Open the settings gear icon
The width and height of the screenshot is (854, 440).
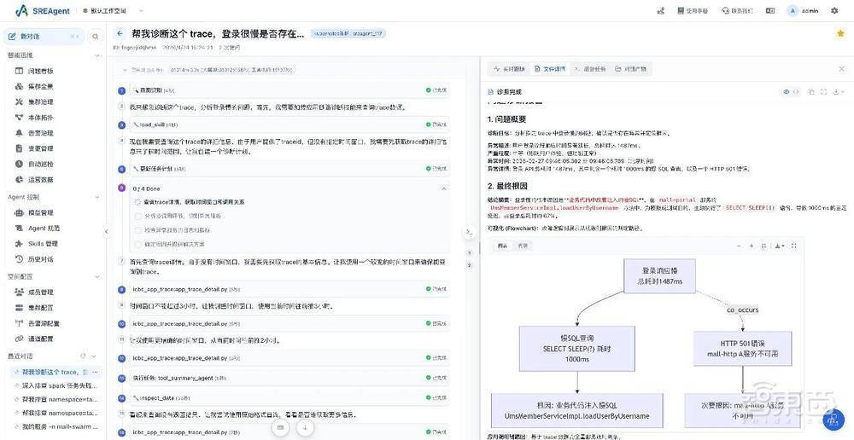[835, 10]
